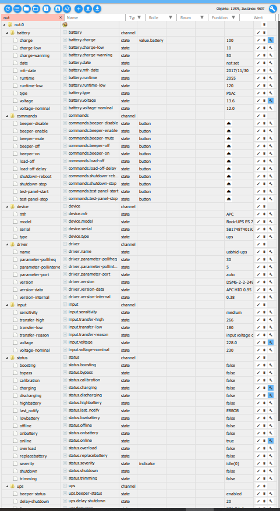
Task: Click the refresh objects toolbar icon
Action: [8, 9]
